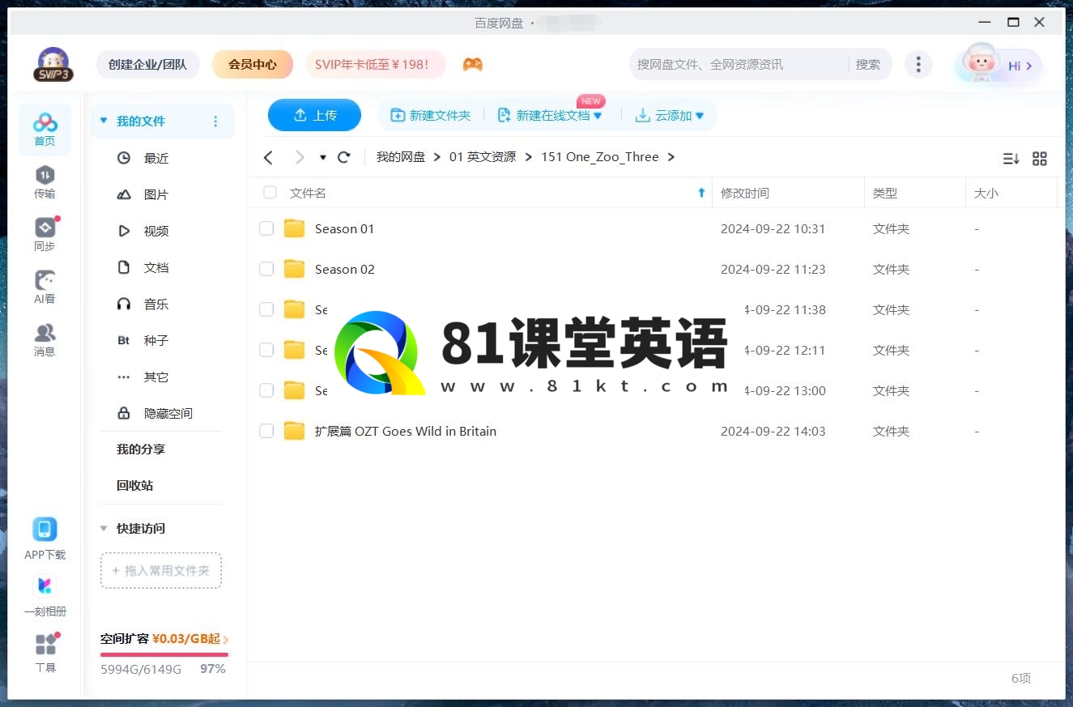This screenshot has width=1073, height=707.
Task: Click 创建企业/团队 button
Action: pos(147,65)
